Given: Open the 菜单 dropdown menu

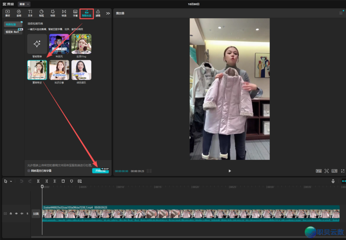Looking at the screenshot, I should point(24,4).
